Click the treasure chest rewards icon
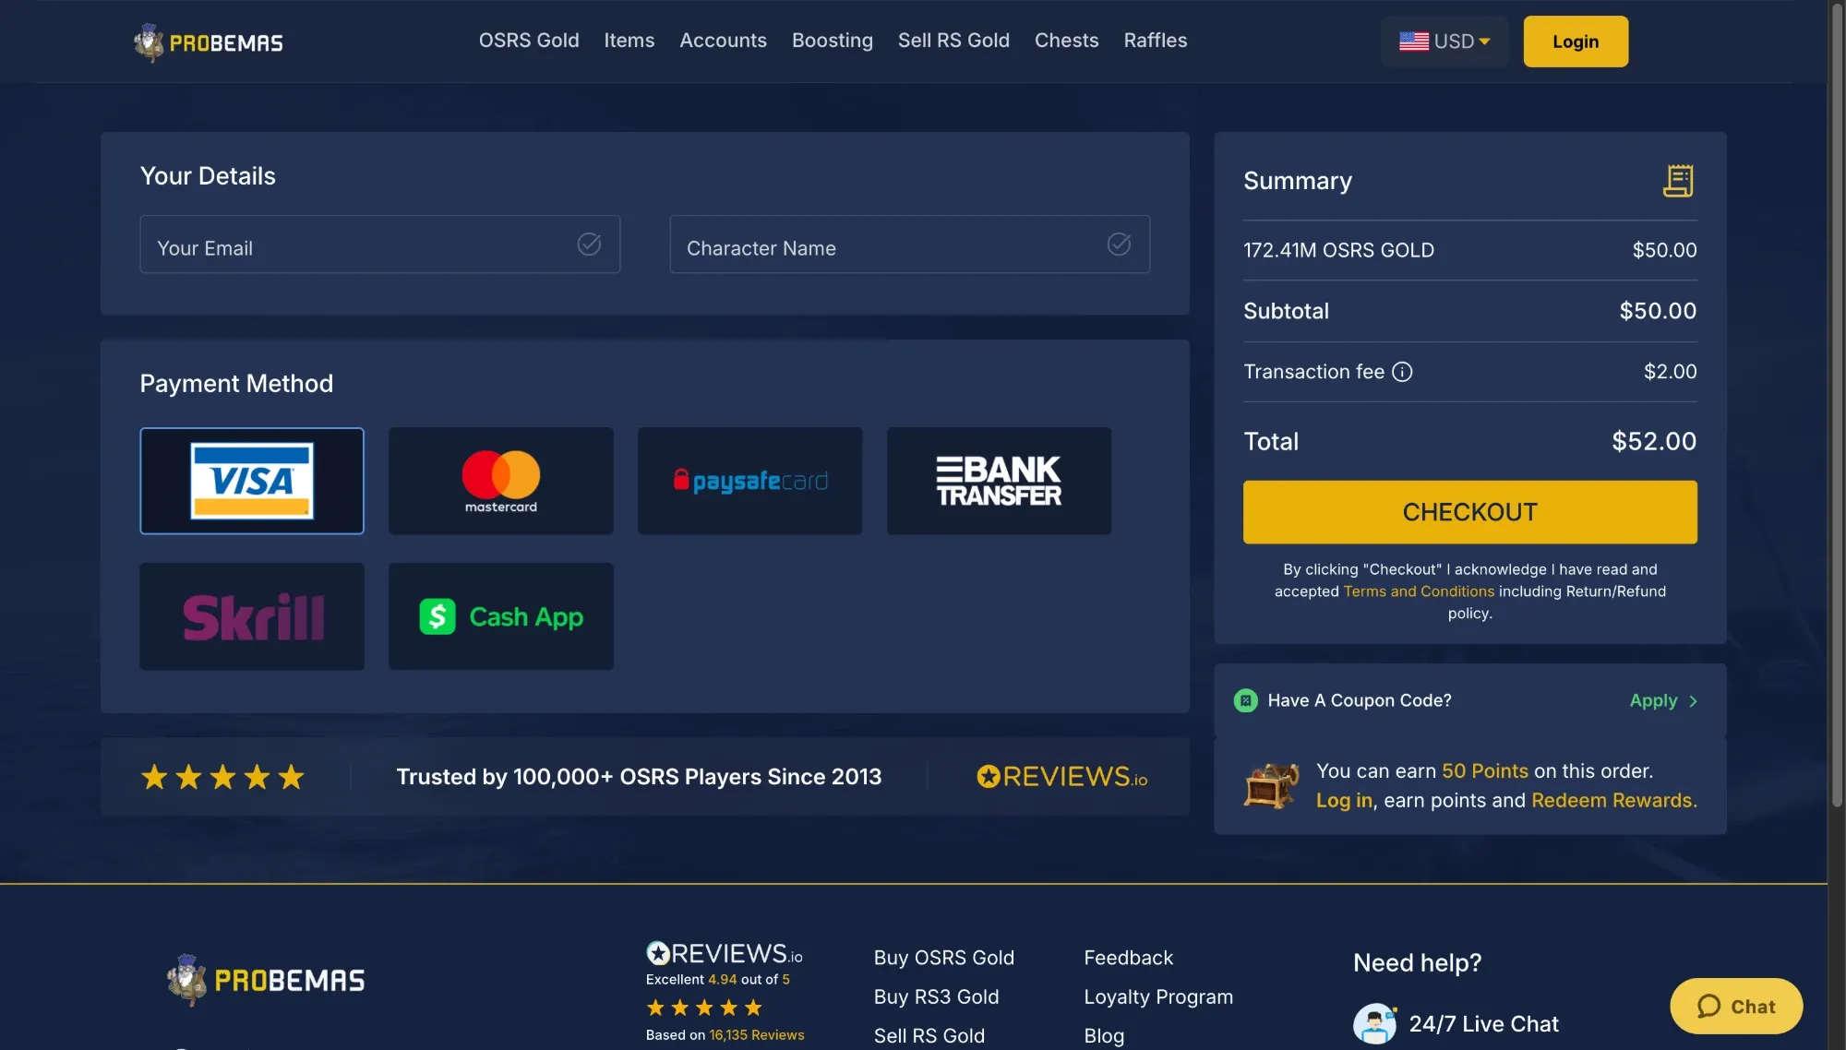 [1271, 786]
